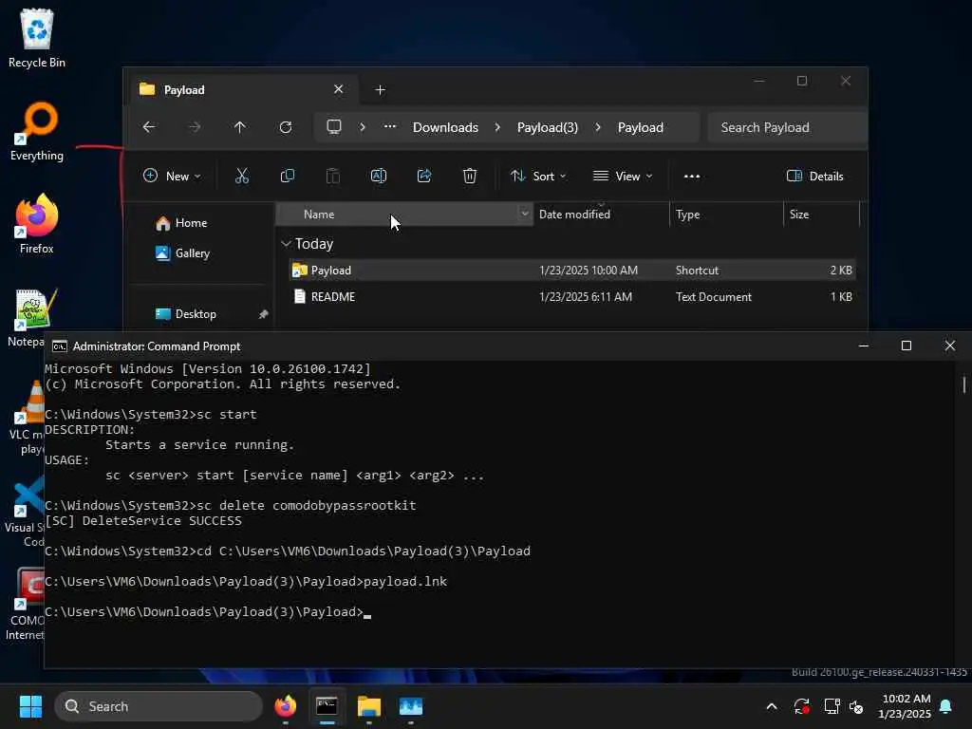Collapse the Today group

[x=286, y=244]
